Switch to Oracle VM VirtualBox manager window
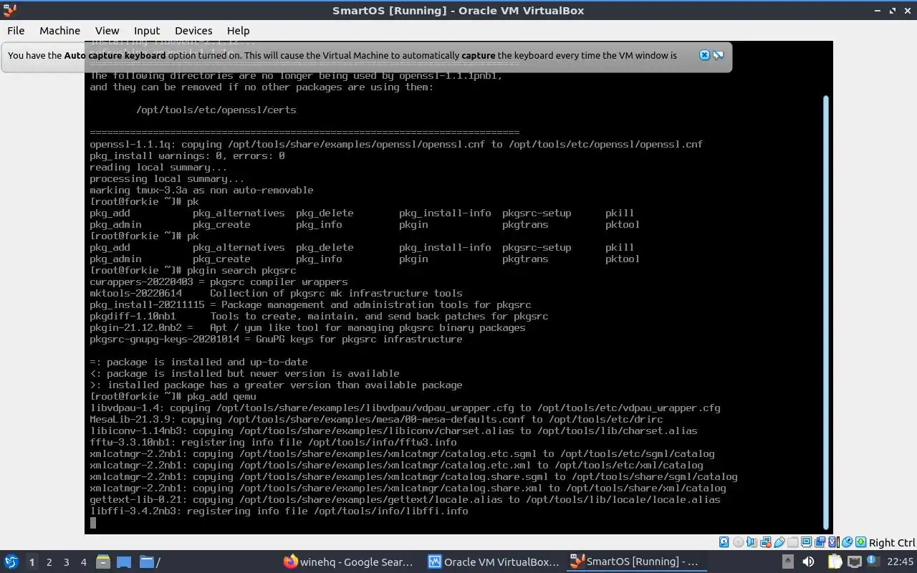Screen dimensions: 917x573 coord(494,562)
